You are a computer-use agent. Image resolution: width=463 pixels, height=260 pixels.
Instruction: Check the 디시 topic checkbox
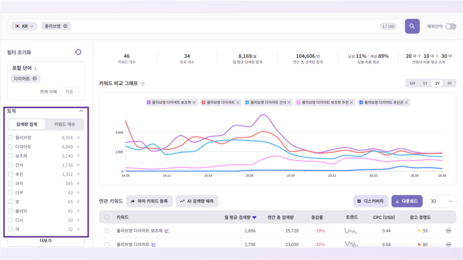10,220
